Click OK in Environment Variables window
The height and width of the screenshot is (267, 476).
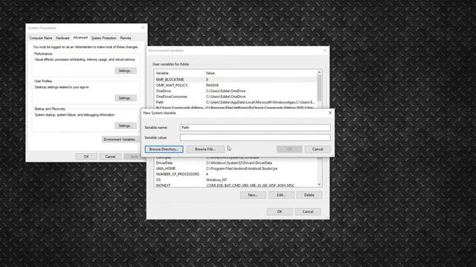[280, 211]
